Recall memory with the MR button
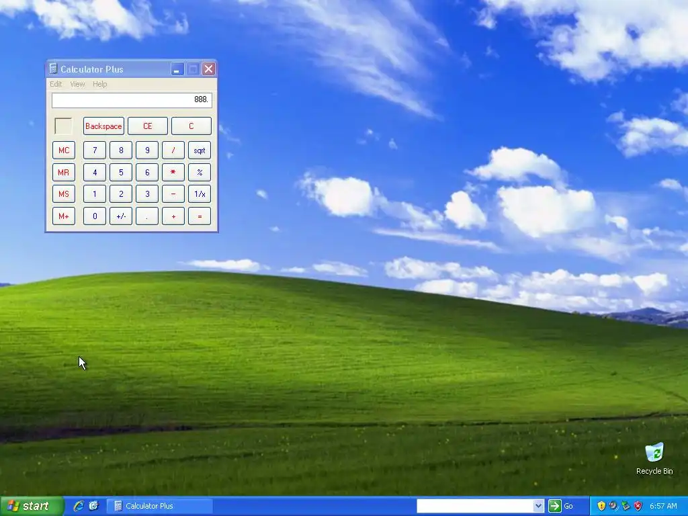688x516 pixels. (x=64, y=172)
